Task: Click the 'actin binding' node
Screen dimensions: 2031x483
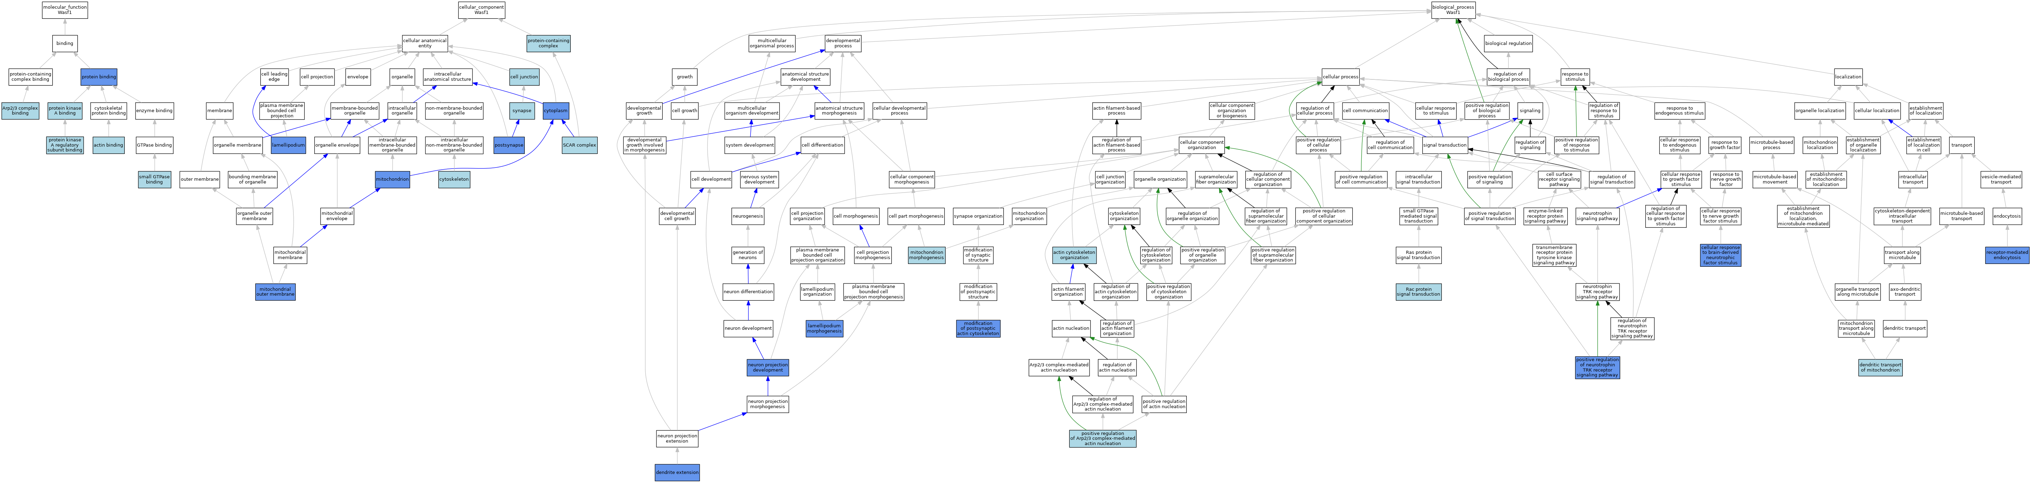Action: point(109,145)
